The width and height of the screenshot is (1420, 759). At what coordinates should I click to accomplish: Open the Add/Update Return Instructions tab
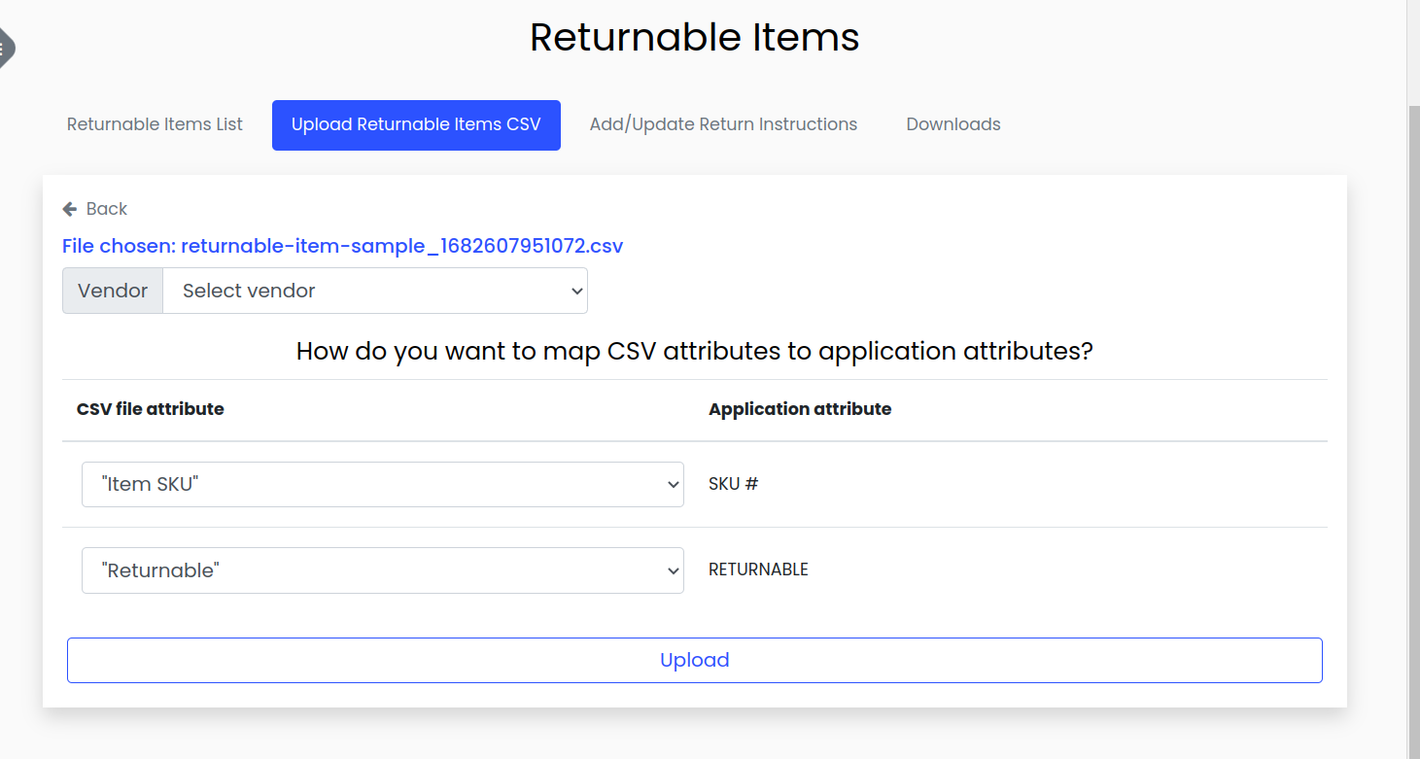pos(723,124)
